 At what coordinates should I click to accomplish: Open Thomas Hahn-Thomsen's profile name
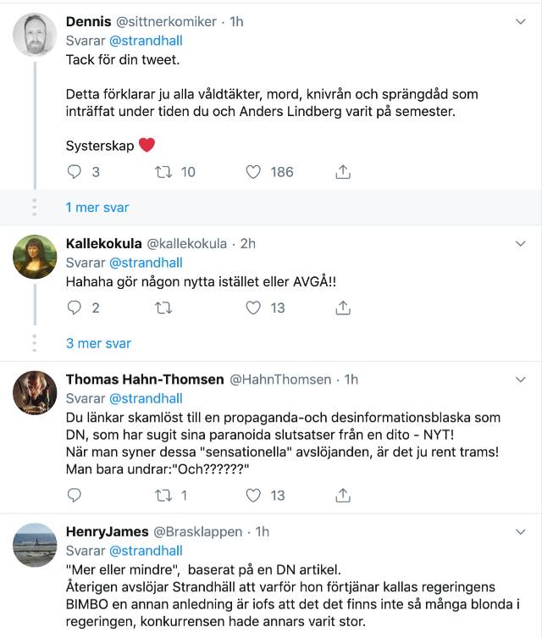pos(145,380)
